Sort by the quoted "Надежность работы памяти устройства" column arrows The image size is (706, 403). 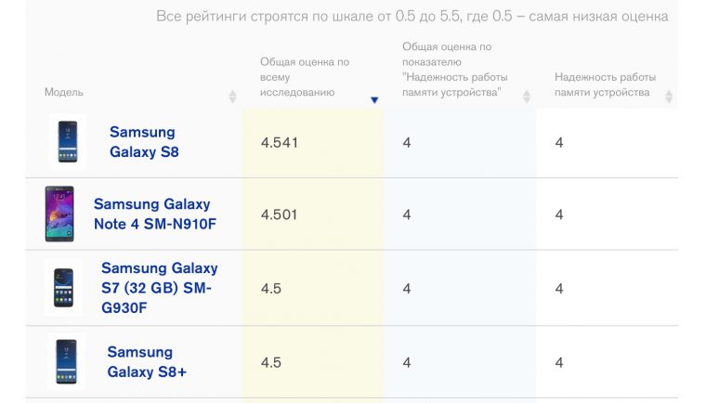coord(527,97)
